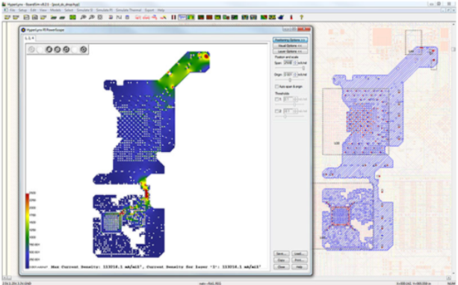Image resolution: width=458 pixels, height=285 pixels.
Task: Click the Span slider handle
Action: click(x=303, y=68)
